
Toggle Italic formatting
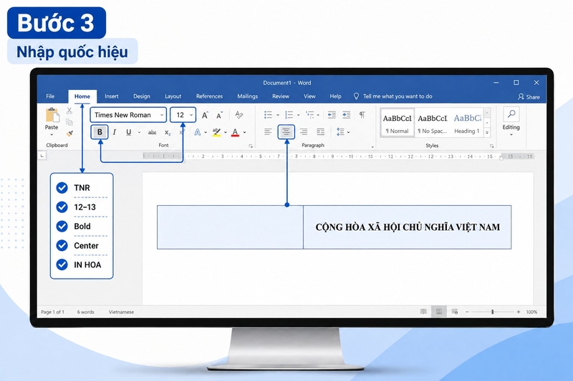click(x=115, y=132)
